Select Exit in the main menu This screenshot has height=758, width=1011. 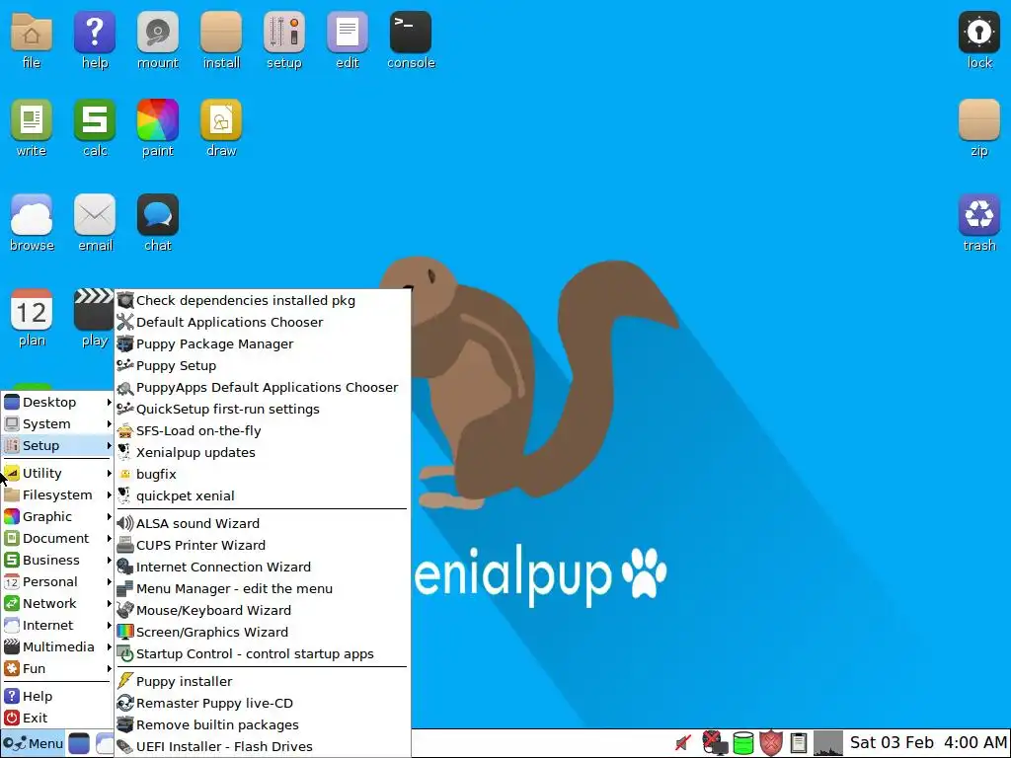[x=58, y=719]
